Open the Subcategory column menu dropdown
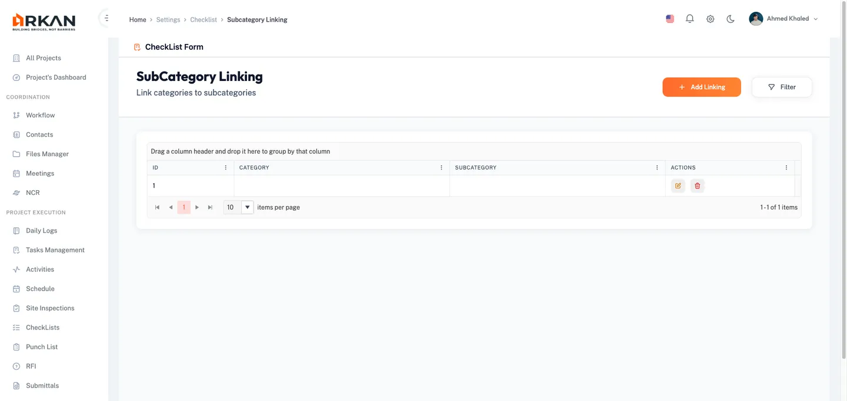Screen dimensions: 847x401 [657, 167]
